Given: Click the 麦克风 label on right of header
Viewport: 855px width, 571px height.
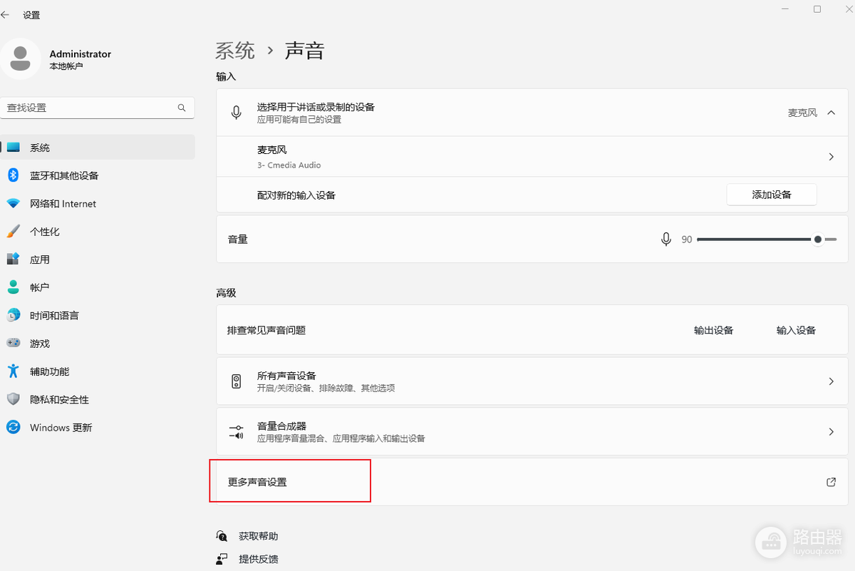Looking at the screenshot, I should click(x=802, y=113).
